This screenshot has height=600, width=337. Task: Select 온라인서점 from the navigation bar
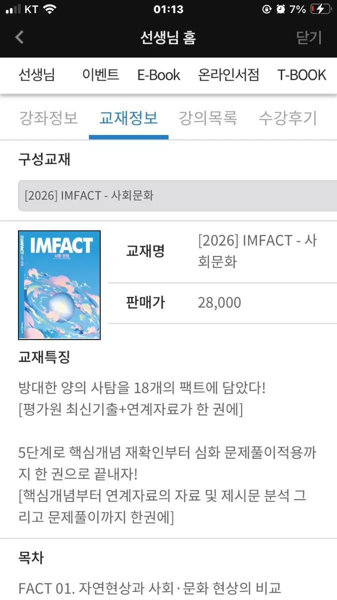(228, 75)
